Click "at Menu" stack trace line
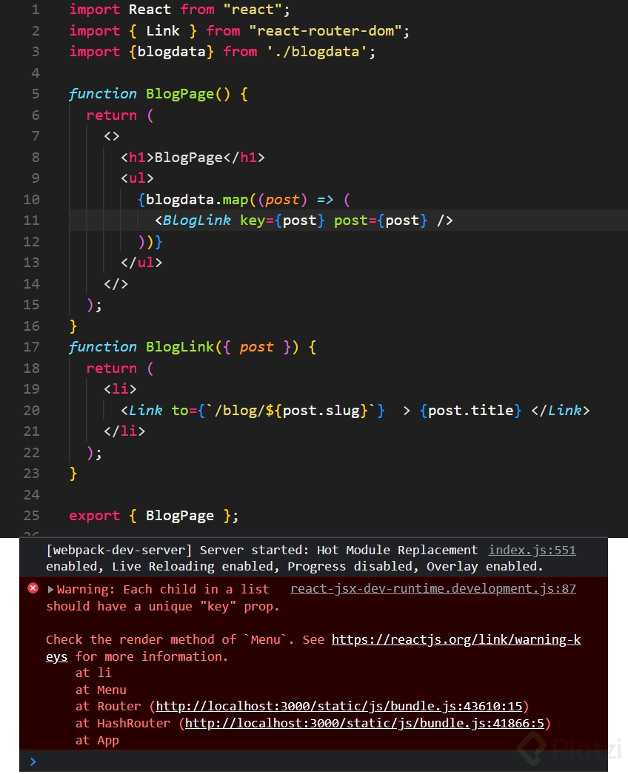Screen dimensions: 628x774 coord(101,690)
